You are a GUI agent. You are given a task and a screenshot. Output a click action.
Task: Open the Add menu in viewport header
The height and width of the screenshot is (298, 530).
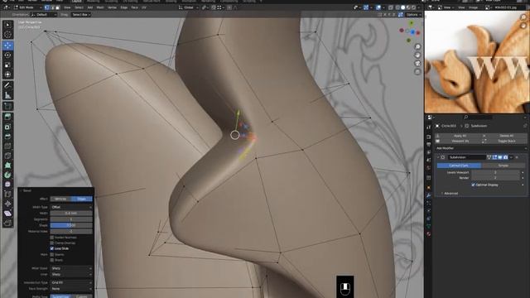[x=90, y=7]
